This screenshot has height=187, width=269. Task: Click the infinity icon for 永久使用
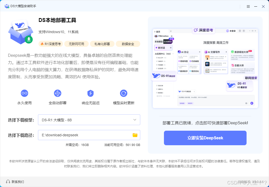[24, 93]
